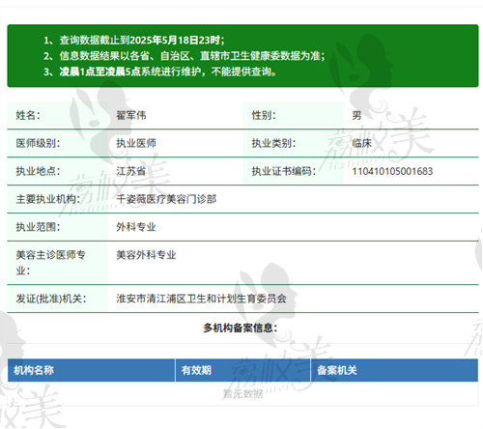The width and height of the screenshot is (483, 429).
Task: Select the name value 翟军伟
Action: click(x=131, y=115)
